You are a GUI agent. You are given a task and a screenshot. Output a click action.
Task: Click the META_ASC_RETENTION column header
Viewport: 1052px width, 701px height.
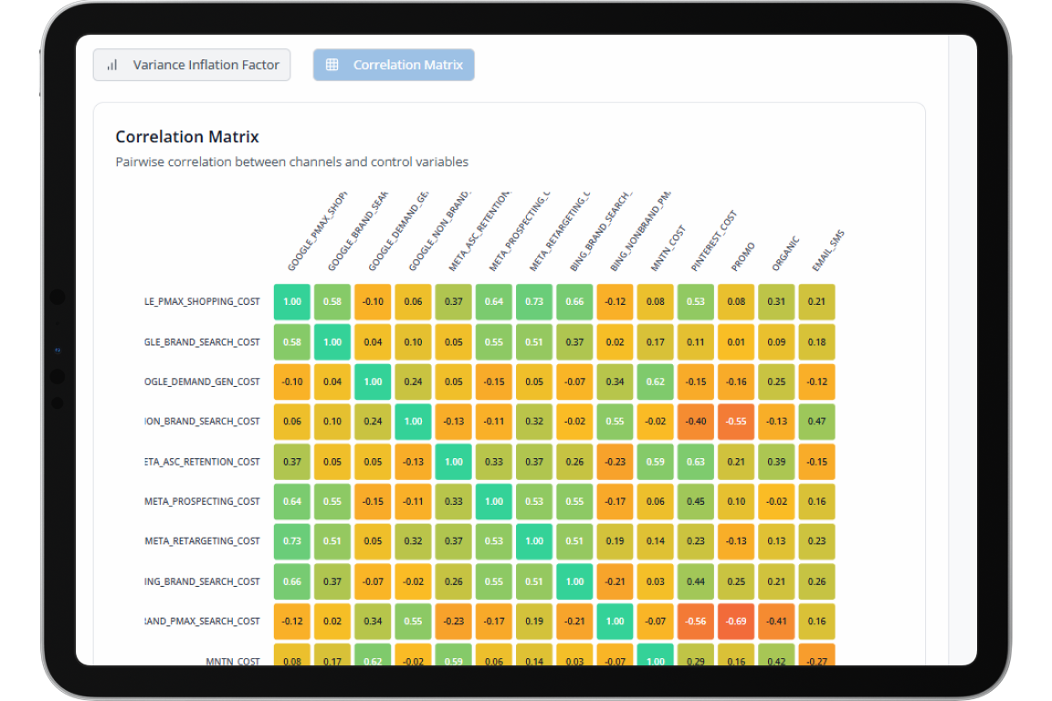(x=479, y=231)
